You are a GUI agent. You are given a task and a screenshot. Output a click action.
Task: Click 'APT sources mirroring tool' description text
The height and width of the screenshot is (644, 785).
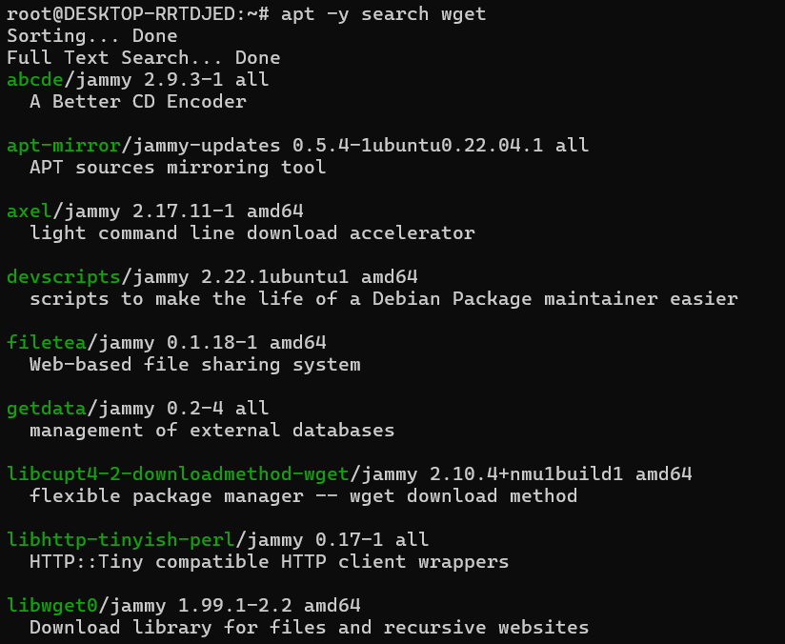click(178, 168)
